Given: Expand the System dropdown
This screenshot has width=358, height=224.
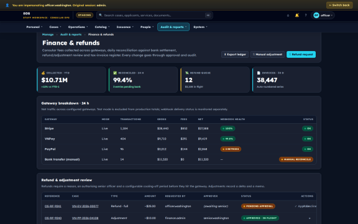Looking at the screenshot, I should coord(200,27).
